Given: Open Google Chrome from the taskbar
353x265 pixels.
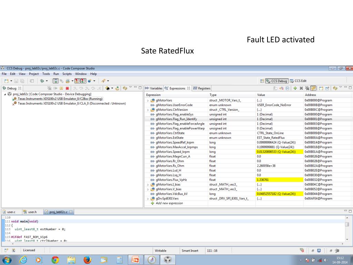Looking at the screenshot, I should 55,260.
